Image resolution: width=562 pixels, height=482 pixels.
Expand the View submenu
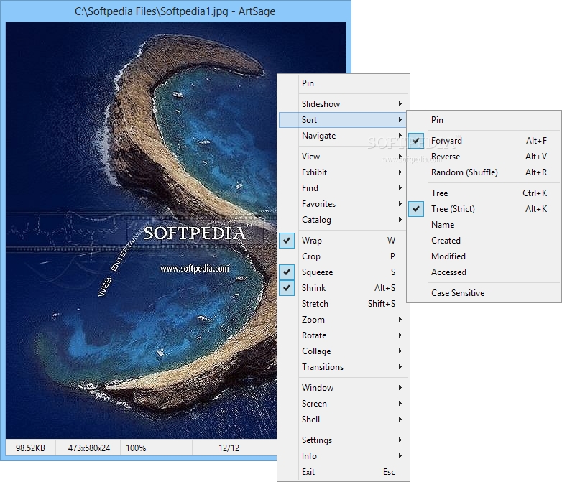344,157
